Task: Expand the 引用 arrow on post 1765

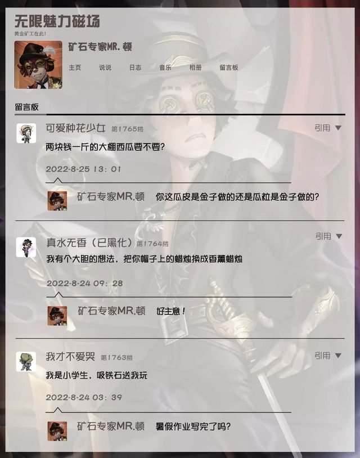Action: point(338,128)
